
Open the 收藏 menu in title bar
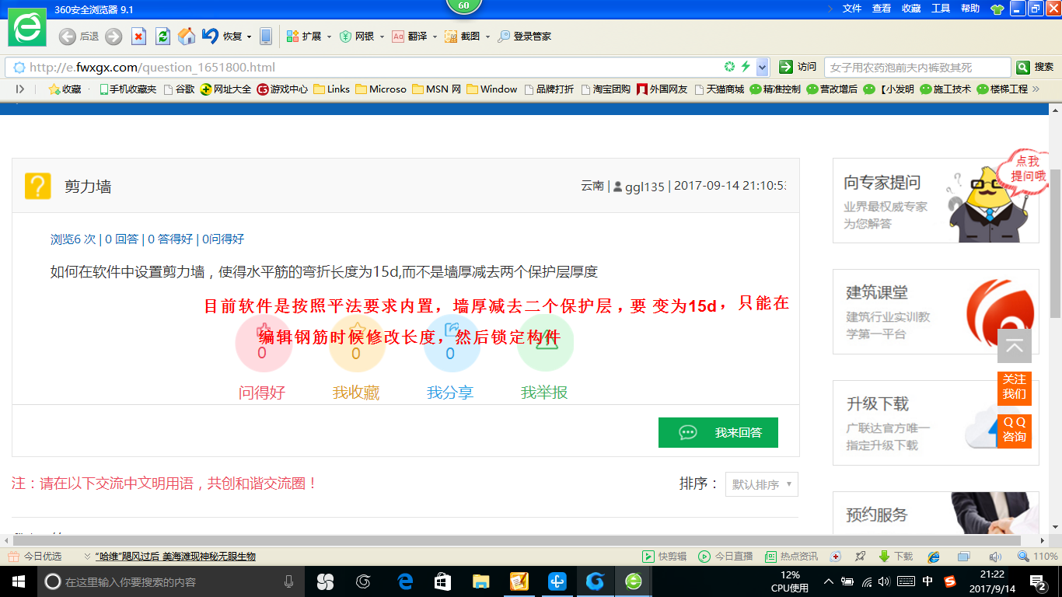click(911, 8)
